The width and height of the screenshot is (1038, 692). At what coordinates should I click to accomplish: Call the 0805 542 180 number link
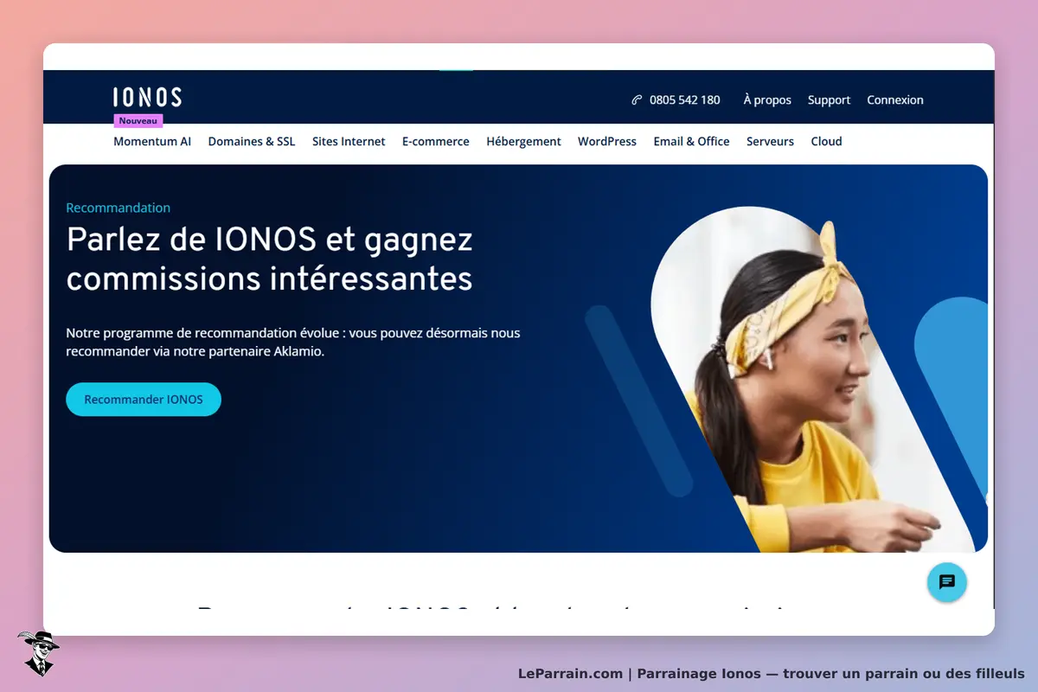point(685,100)
